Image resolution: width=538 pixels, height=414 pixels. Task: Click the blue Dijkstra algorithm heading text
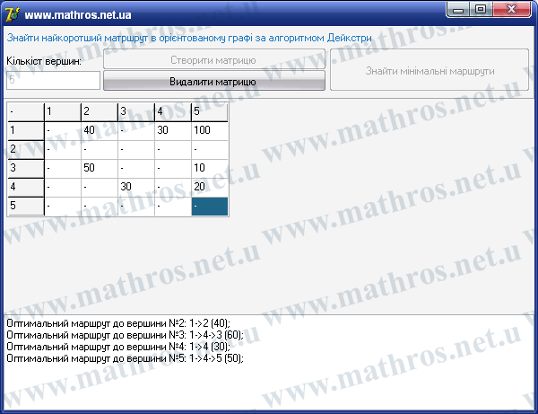pyautogui.click(x=189, y=38)
